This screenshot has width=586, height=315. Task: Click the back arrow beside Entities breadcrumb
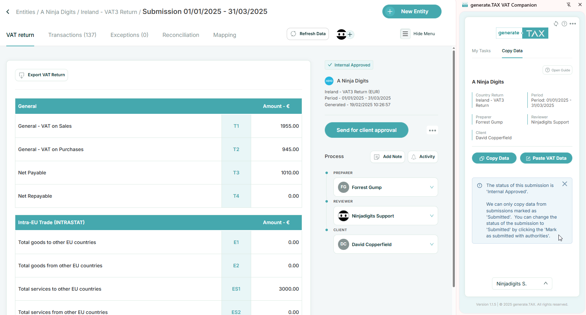click(8, 12)
